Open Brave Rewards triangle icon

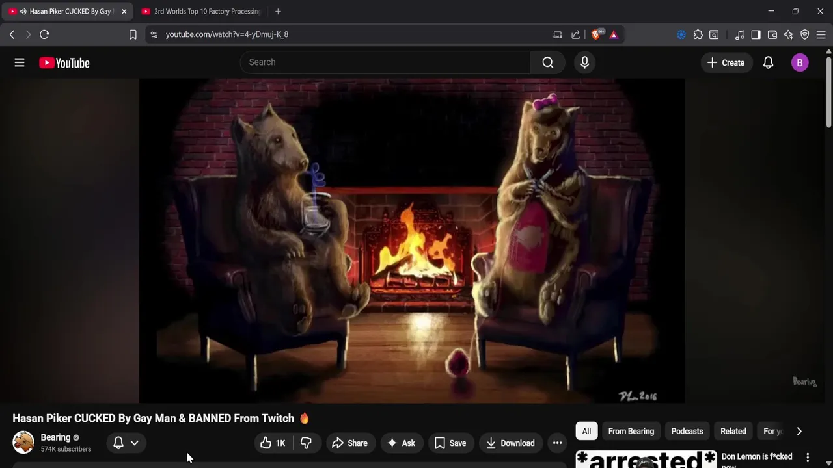point(614,34)
